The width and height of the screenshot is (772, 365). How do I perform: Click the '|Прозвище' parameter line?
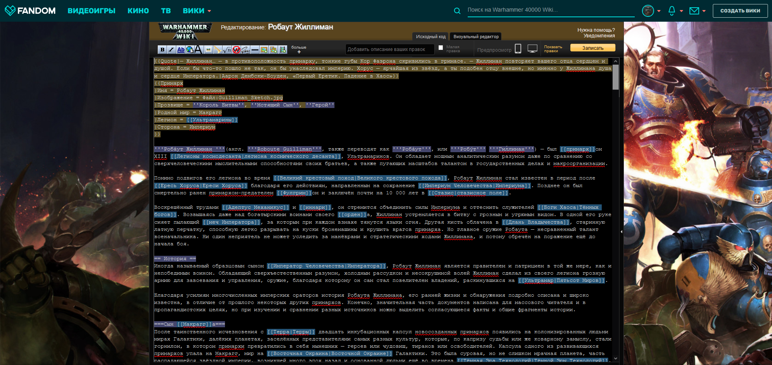tap(244, 105)
